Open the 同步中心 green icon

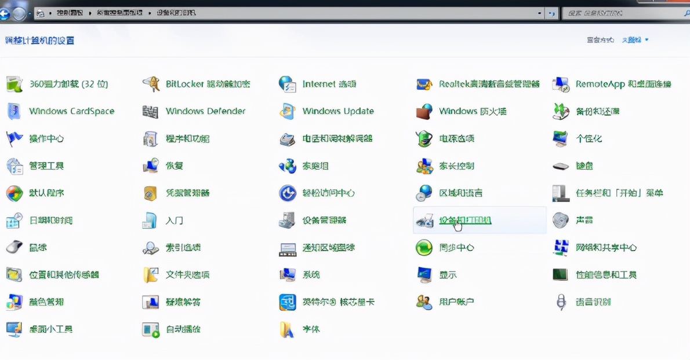pyautogui.click(x=424, y=248)
